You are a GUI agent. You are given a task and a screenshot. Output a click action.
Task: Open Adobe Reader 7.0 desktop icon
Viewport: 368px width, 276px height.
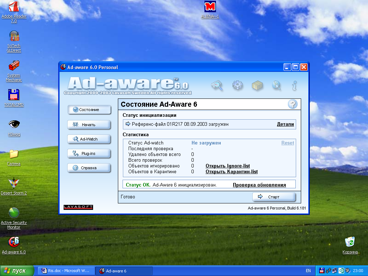14,12
